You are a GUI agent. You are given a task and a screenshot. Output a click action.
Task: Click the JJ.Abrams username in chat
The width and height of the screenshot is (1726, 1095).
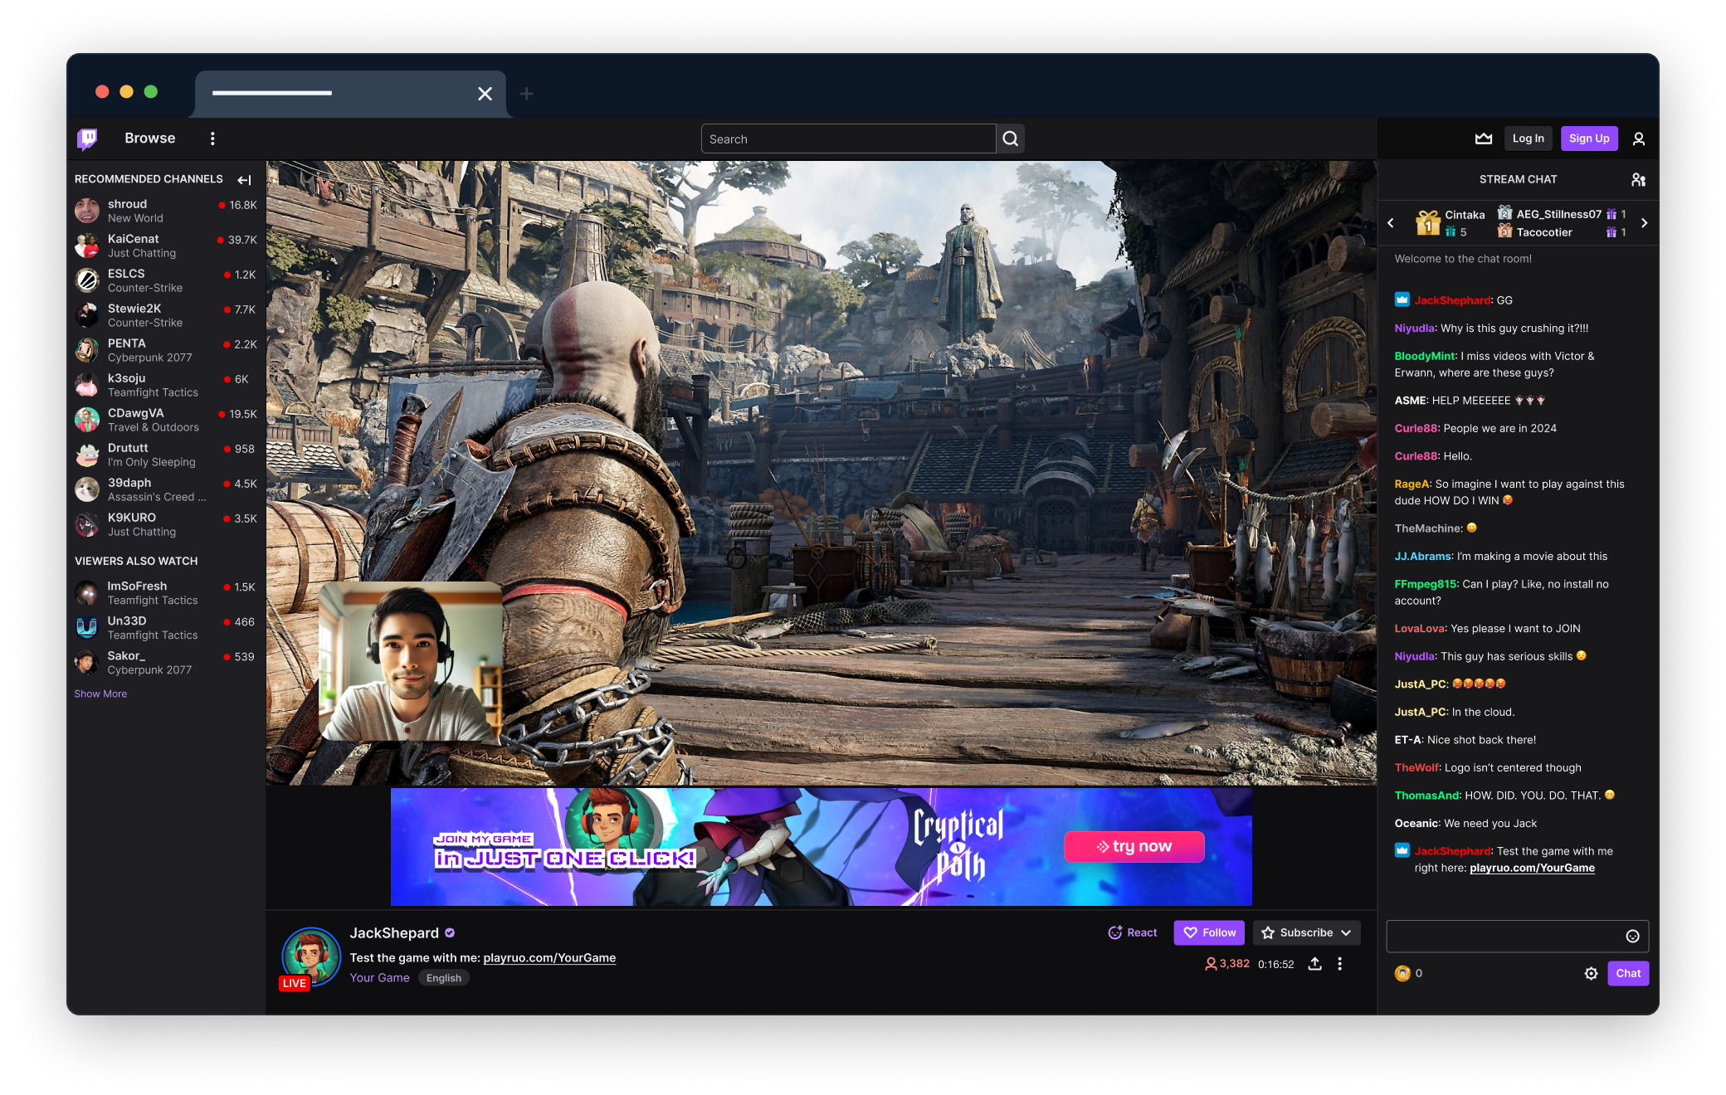[1422, 557]
